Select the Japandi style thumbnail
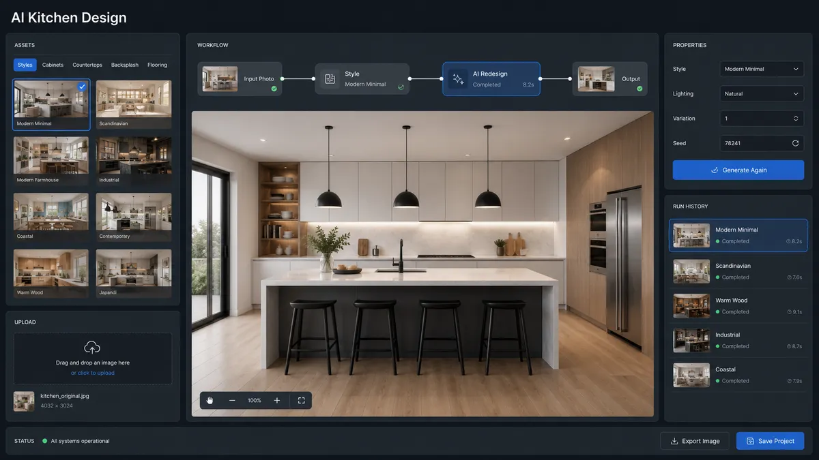This screenshot has width=819, height=460. pos(134,273)
